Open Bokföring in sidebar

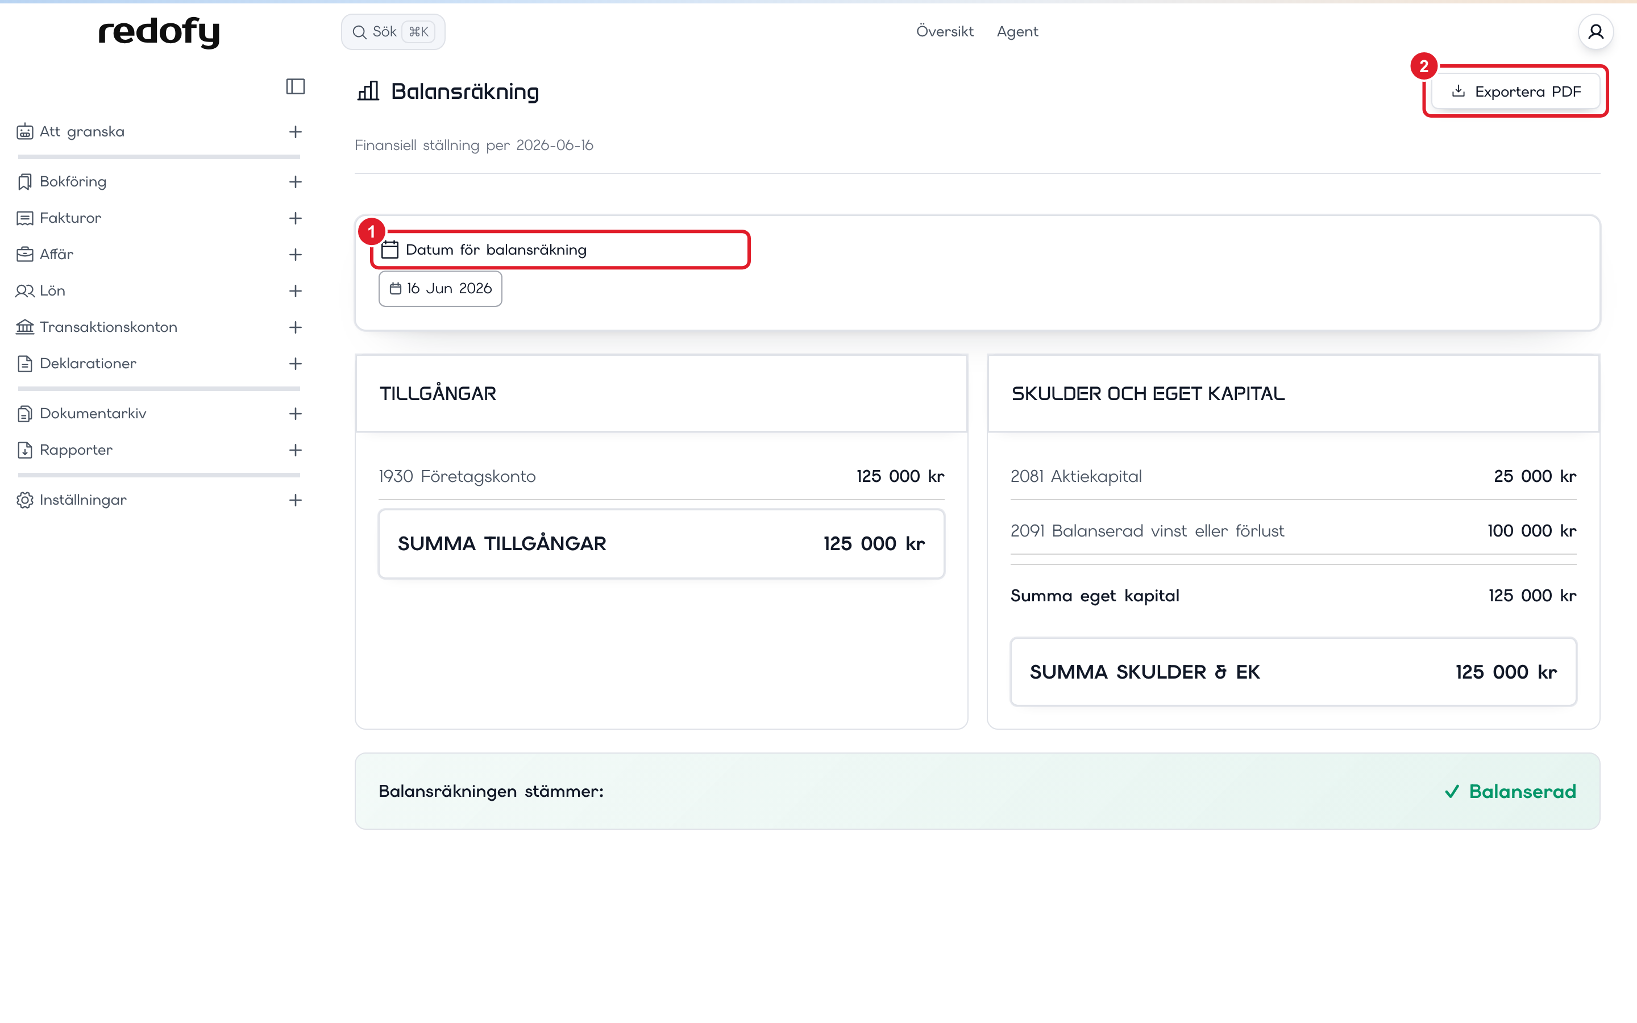73,181
